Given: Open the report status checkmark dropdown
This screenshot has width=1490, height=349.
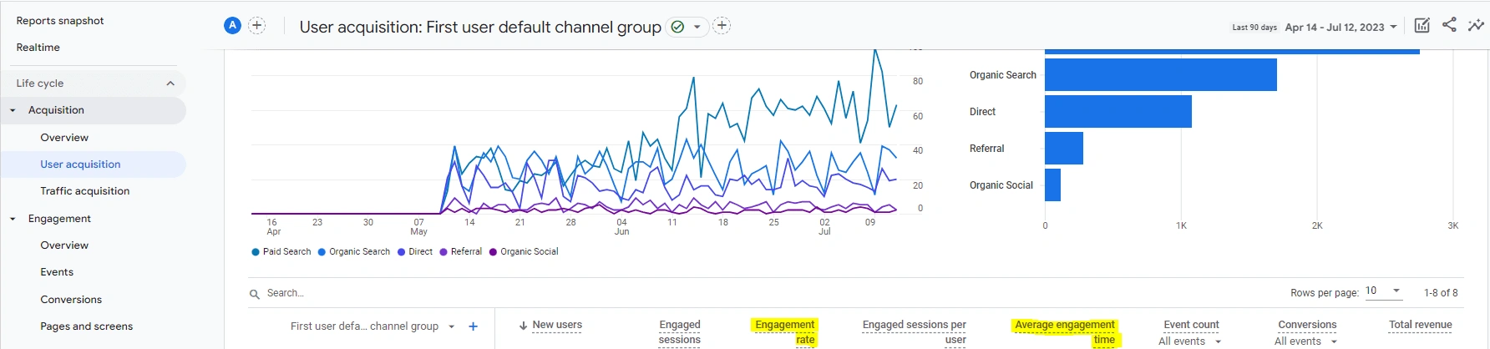Looking at the screenshot, I should pos(687,27).
